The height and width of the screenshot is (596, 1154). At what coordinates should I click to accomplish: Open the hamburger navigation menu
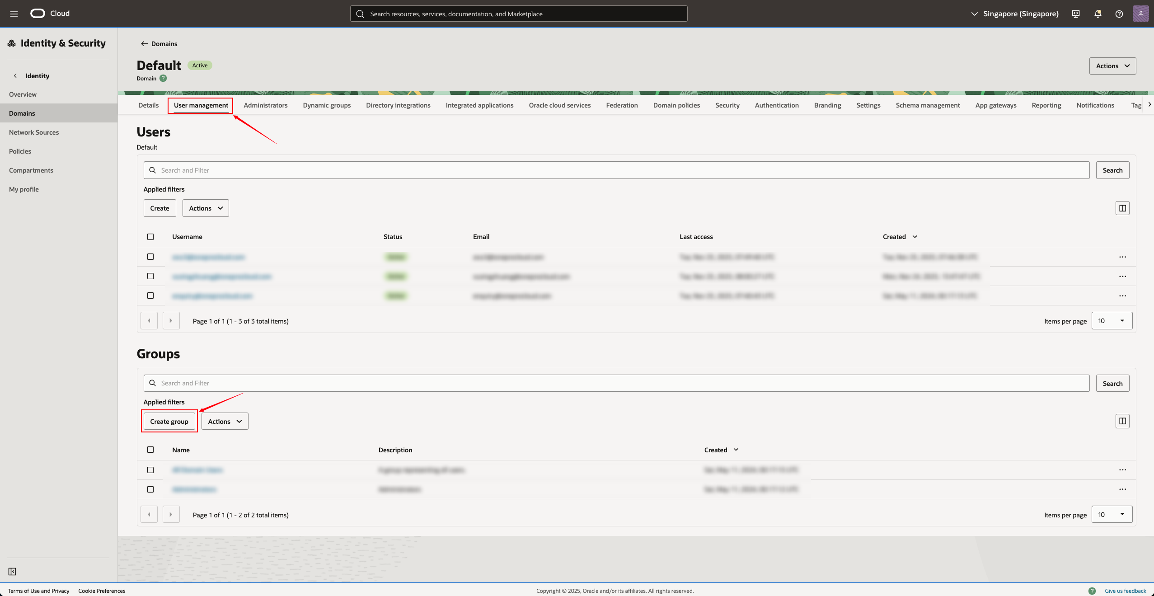pyautogui.click(x=14, y=14)
